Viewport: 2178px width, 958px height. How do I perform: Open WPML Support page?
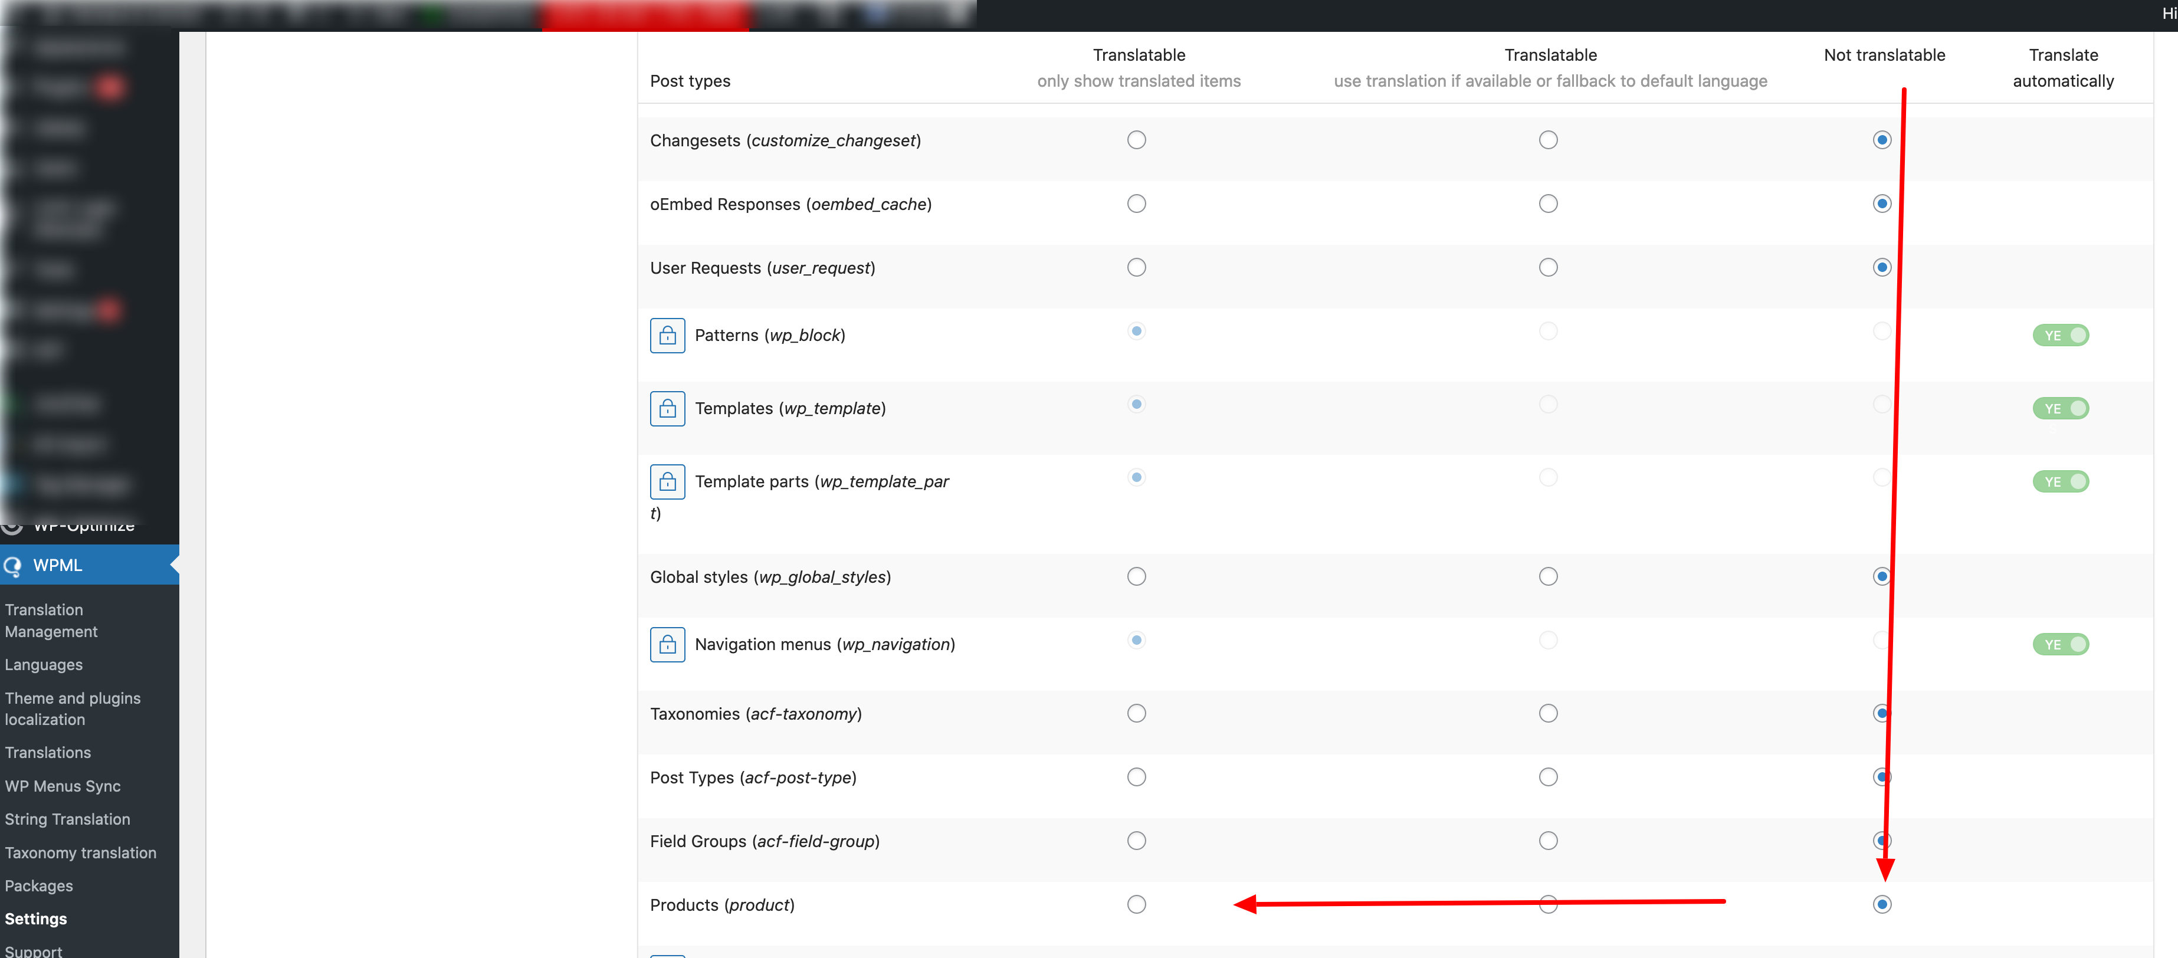[x=34, y=952]
